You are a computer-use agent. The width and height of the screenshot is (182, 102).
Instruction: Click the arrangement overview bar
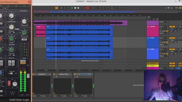(x=106, y=12)
